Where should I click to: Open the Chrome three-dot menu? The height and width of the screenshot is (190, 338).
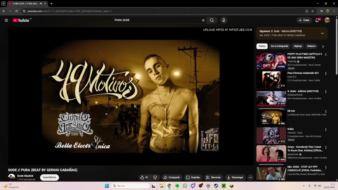(334, 11)
